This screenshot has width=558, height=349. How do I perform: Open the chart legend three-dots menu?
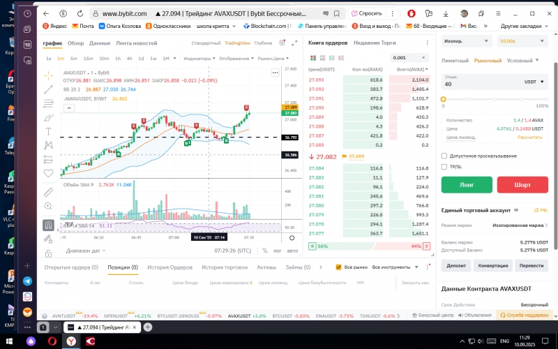click(275, 73)
